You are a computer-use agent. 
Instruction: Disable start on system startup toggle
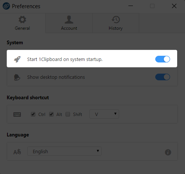tap(163, 59)
